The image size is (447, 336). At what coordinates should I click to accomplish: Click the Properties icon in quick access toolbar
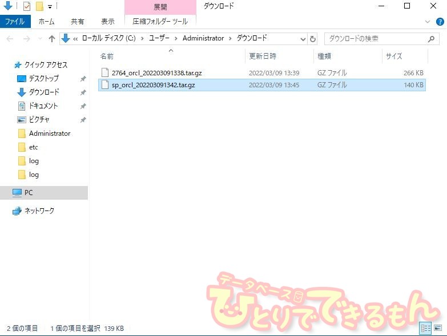pyautogui.click(x=27, y=6)
